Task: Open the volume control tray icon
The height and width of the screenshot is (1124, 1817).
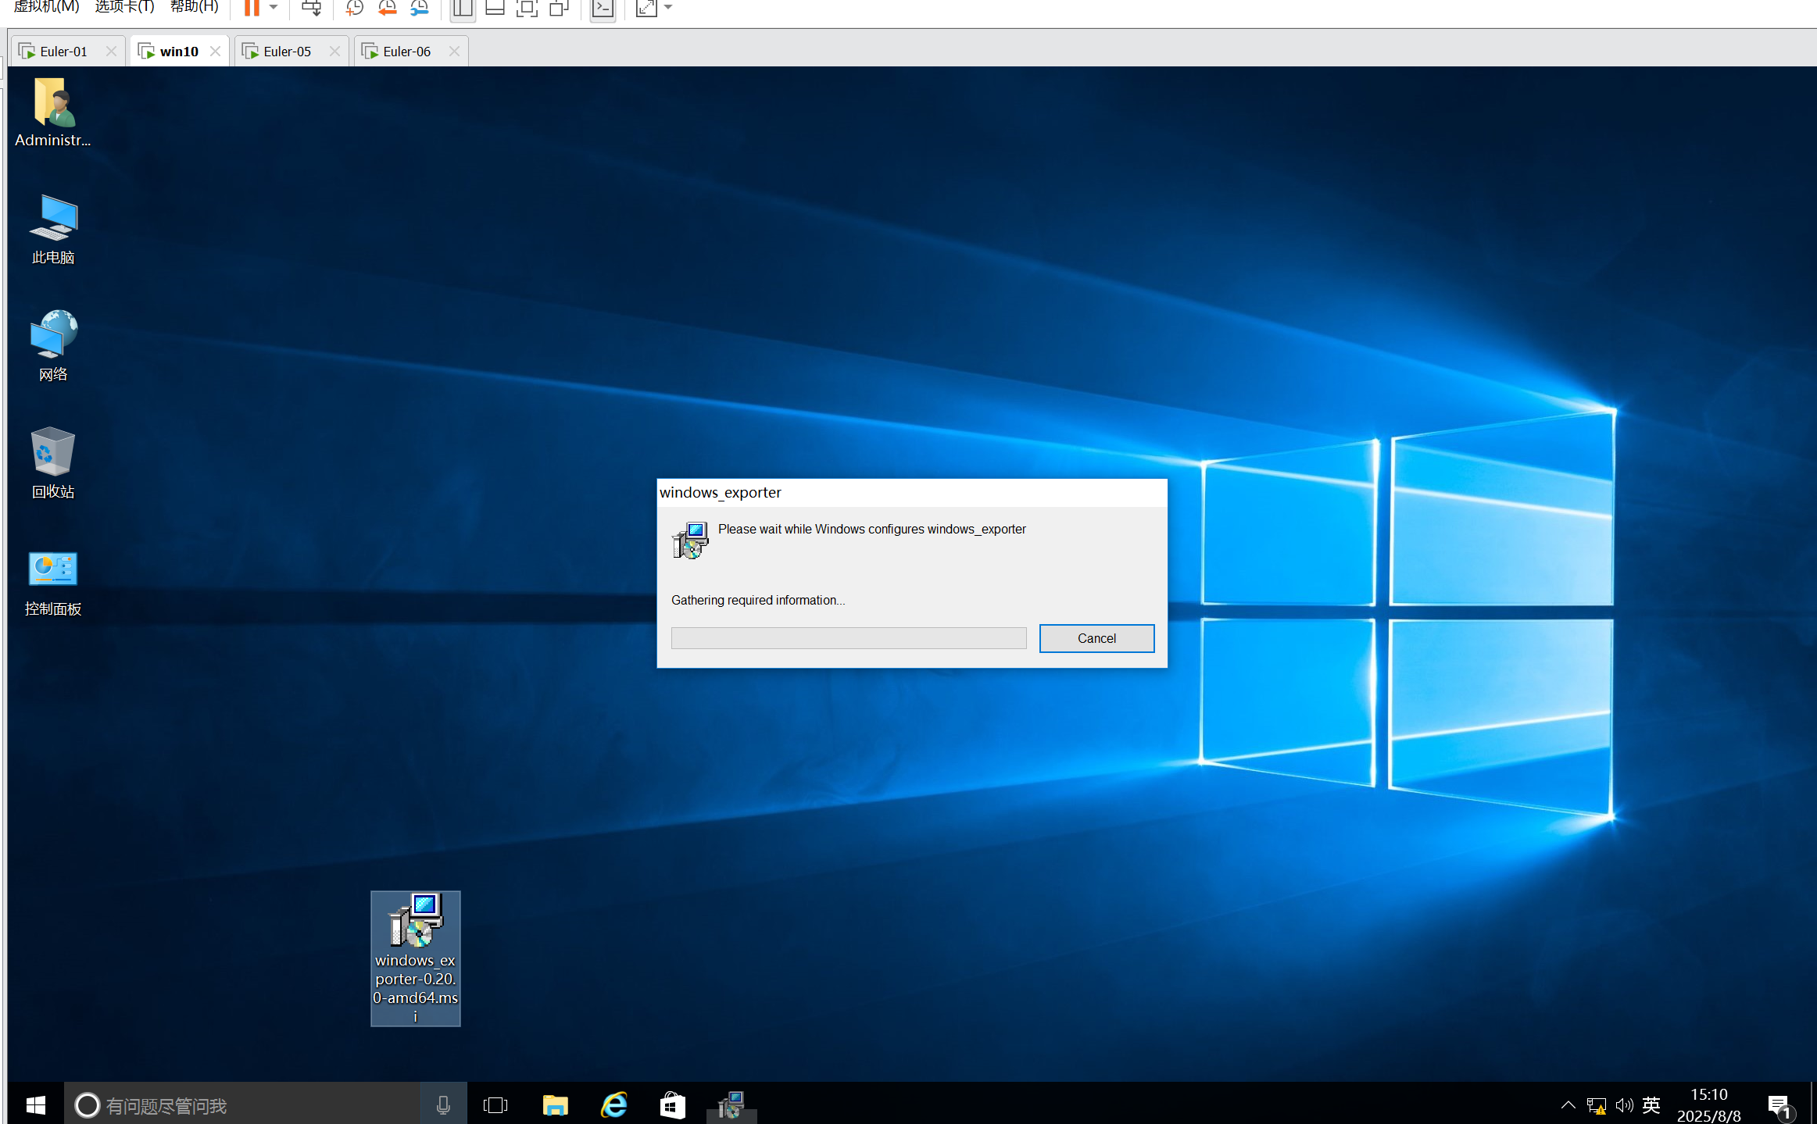Action: 1625,1105
